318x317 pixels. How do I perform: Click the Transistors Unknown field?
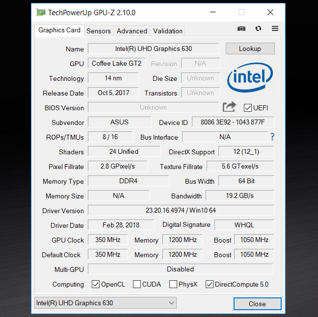[201, 93]
